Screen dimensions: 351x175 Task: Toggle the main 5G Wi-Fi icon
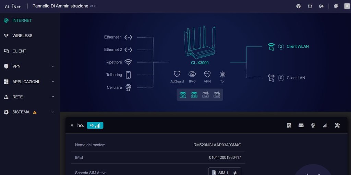coord(183,94)
